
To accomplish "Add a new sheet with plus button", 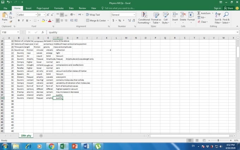I will click(41, 136).
